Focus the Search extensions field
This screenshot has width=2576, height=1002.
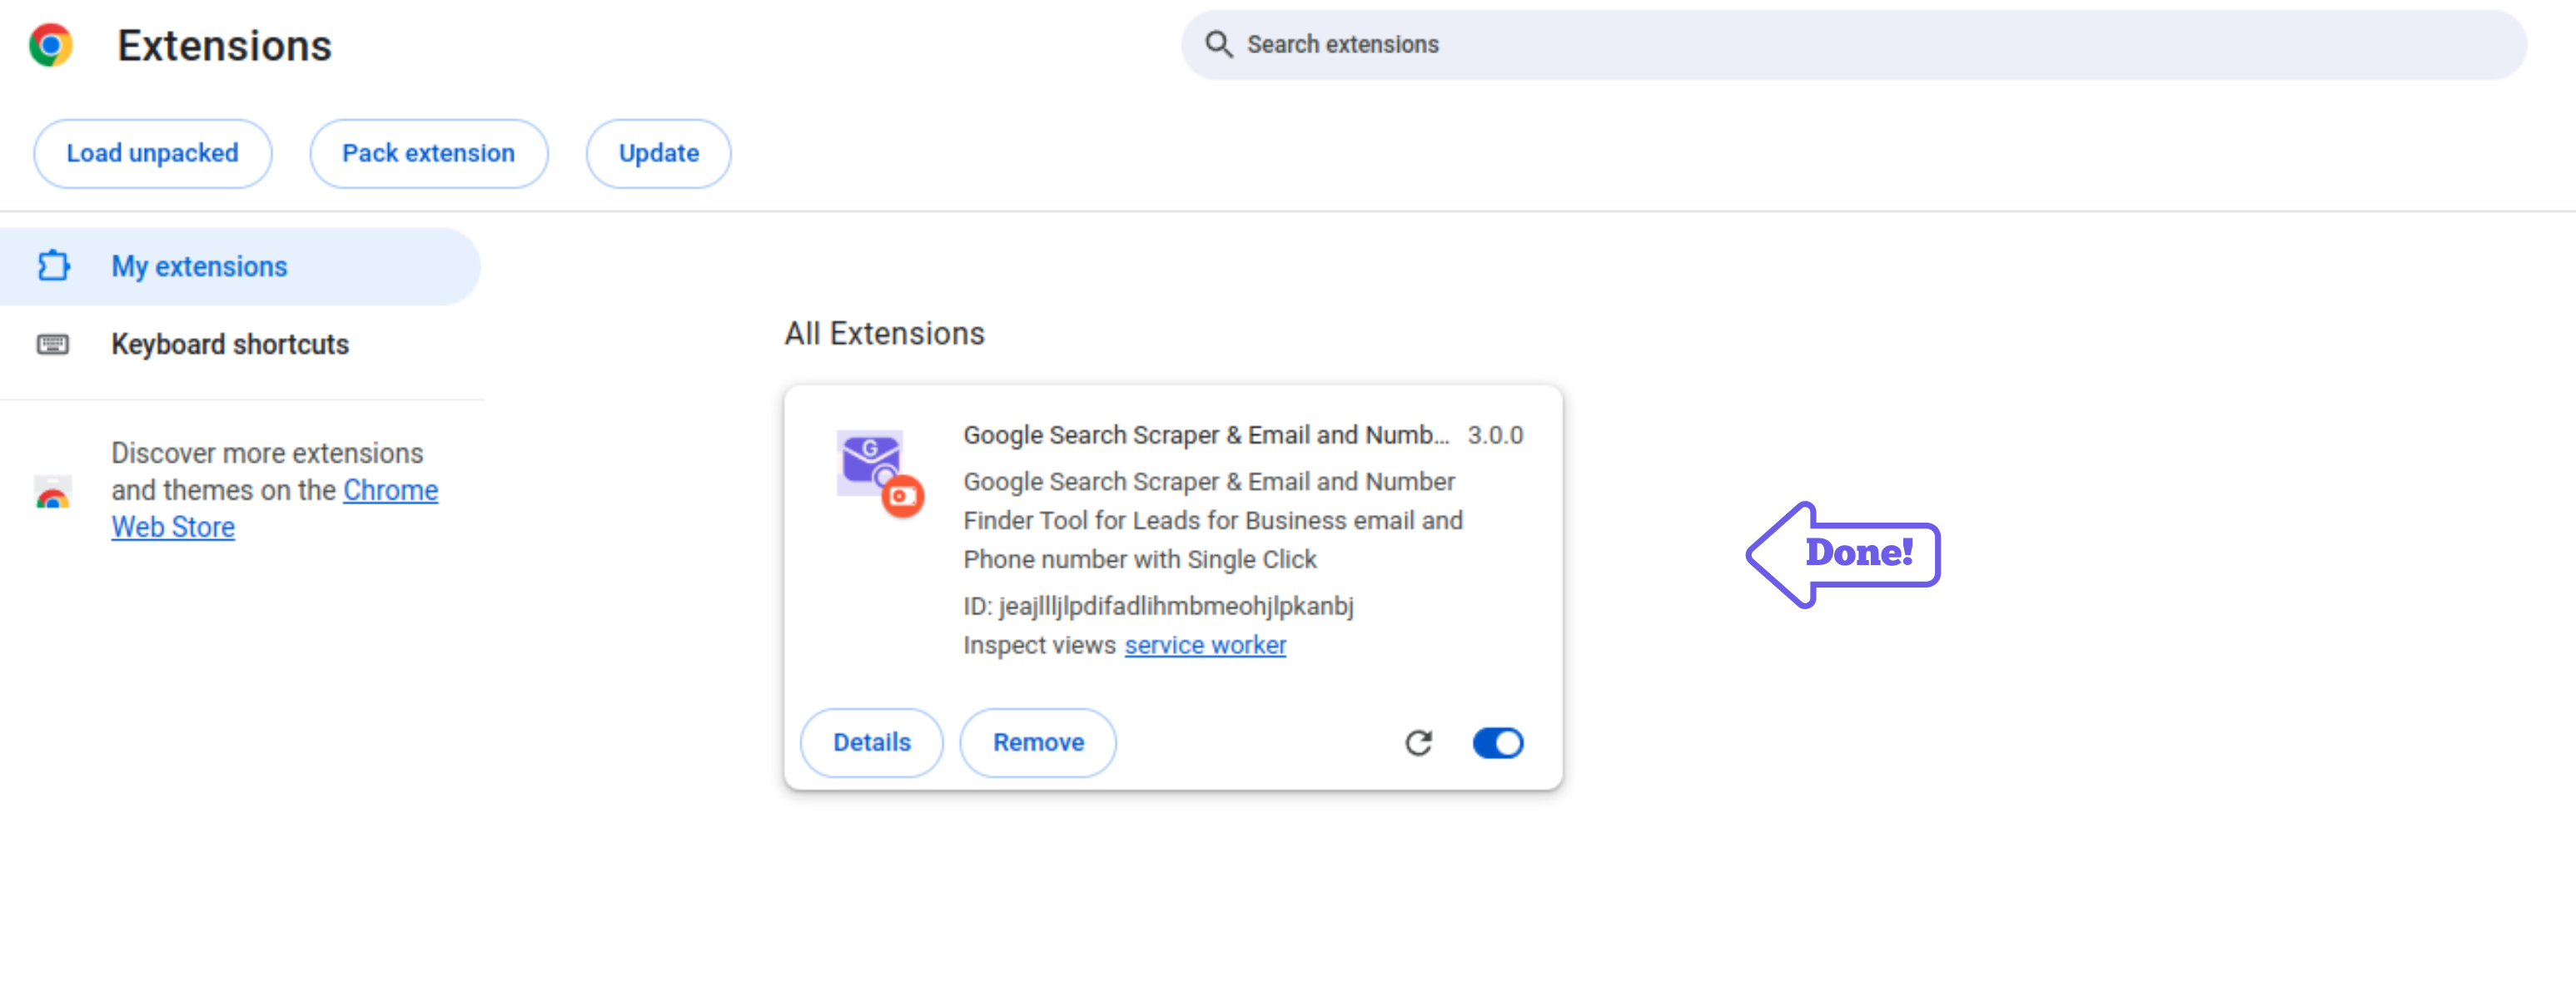pyautogui.click(x=1853, y=44)
